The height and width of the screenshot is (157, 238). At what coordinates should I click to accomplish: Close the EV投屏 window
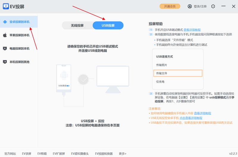click(x=234, y=6)
